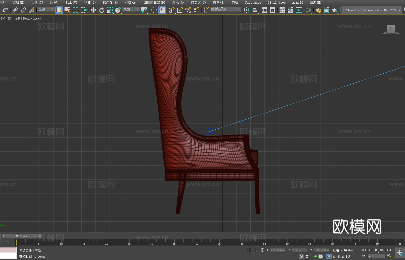This screenshot has height=260, width=405.
Task: Open the 视图(V) menu
Action: (x=71, y=2)
